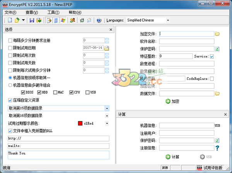Click the mail envelope toolbar icon
Viewport: 232px width, 173px height.
click(x=89, y=20)
